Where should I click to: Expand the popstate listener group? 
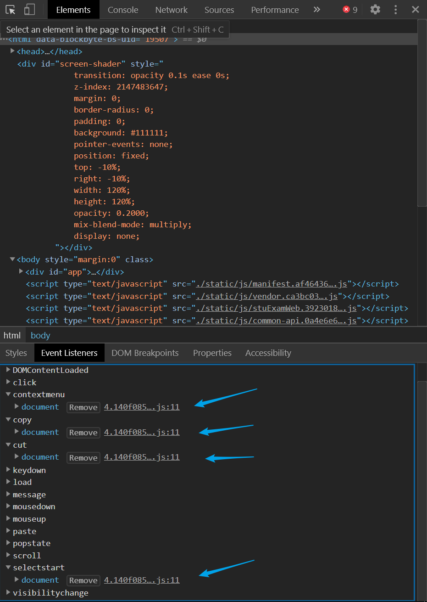click(x=8, y=543)
